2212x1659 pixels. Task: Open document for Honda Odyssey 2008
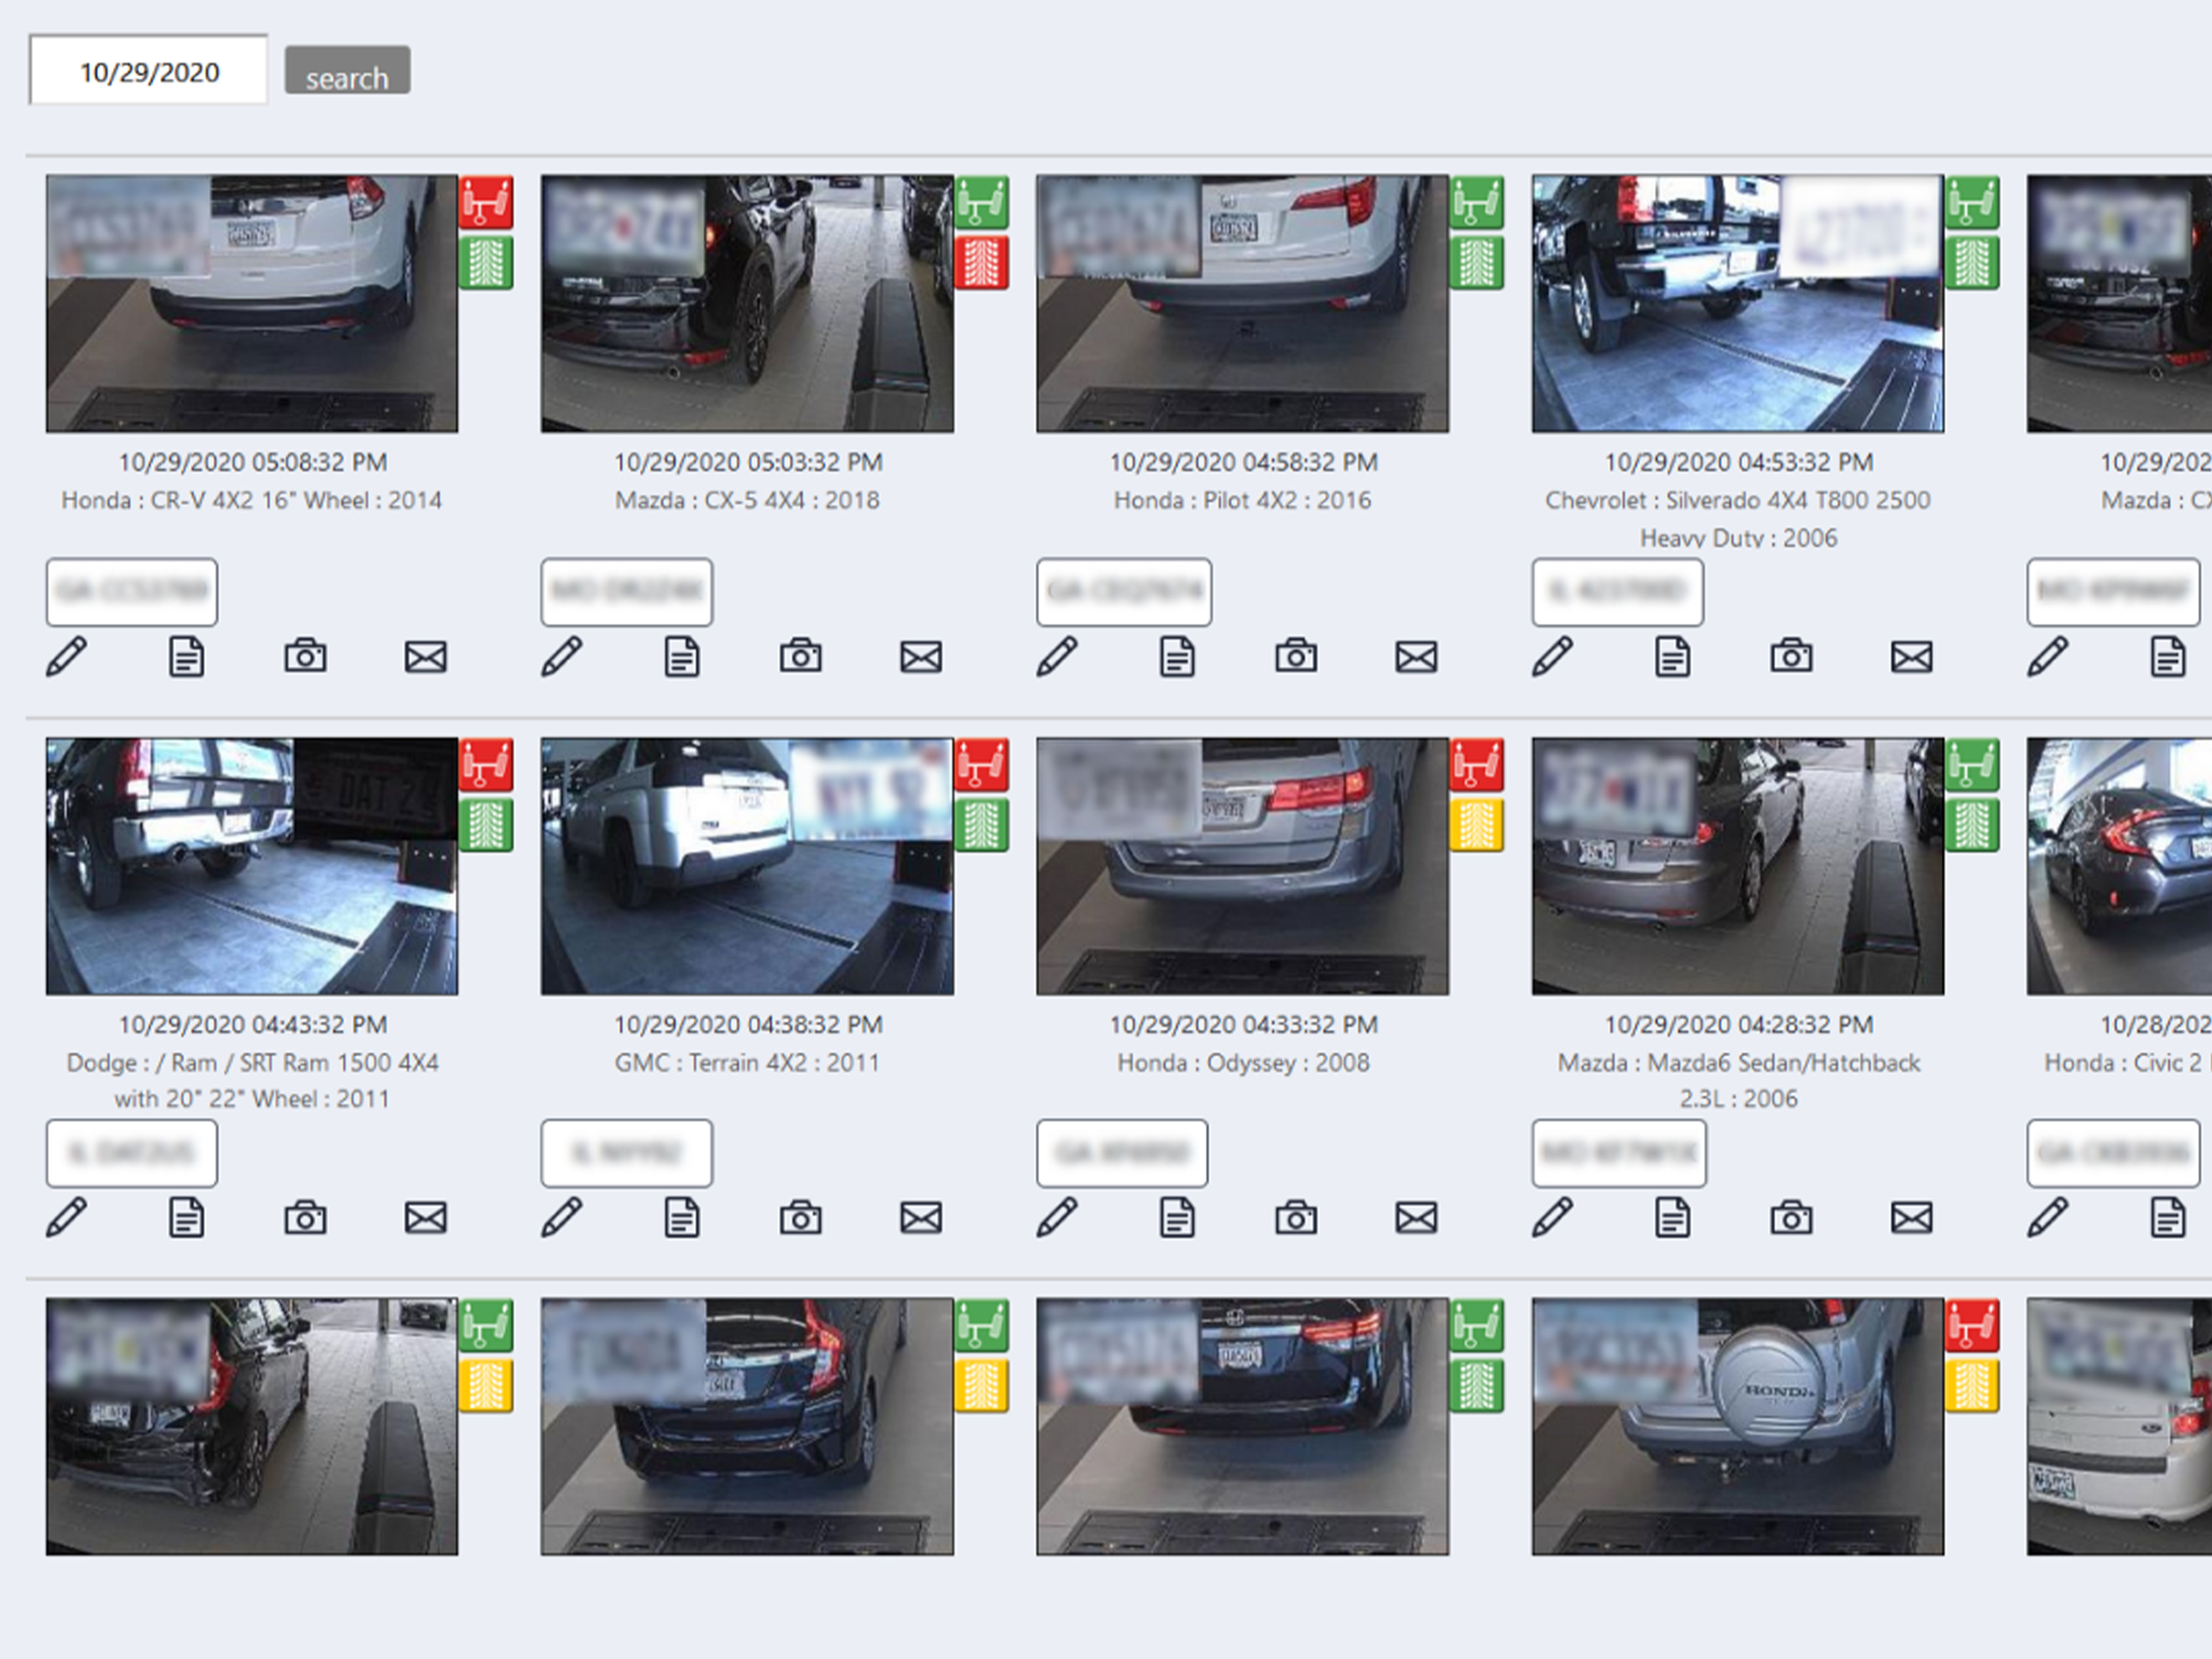(x=1177, y=1218)
